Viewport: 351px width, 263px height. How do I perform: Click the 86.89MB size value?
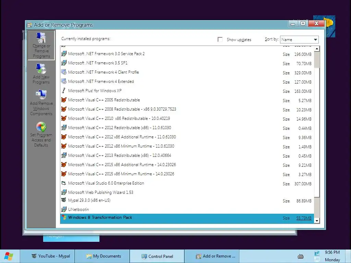[304, 201]
